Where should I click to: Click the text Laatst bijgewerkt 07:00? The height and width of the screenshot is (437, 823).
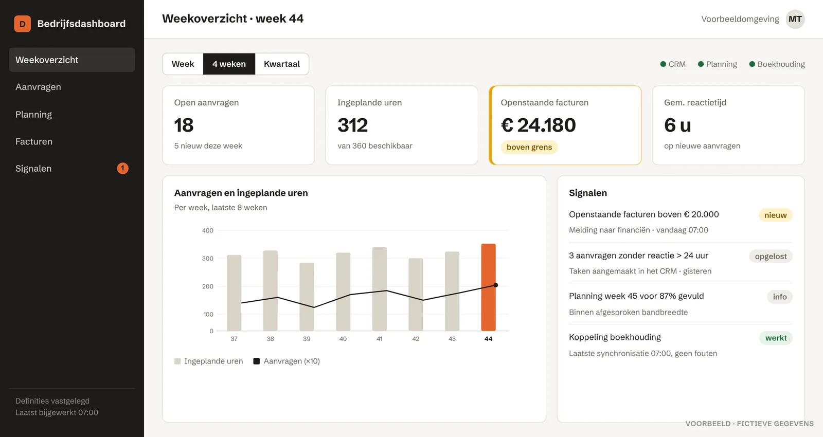point(57,412)
